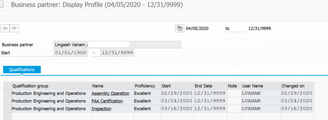This screenshot has width=328, height=120.
Task: Open the FAA Certification qualification link
Action: pyautogui.click(x=107, y=101)
